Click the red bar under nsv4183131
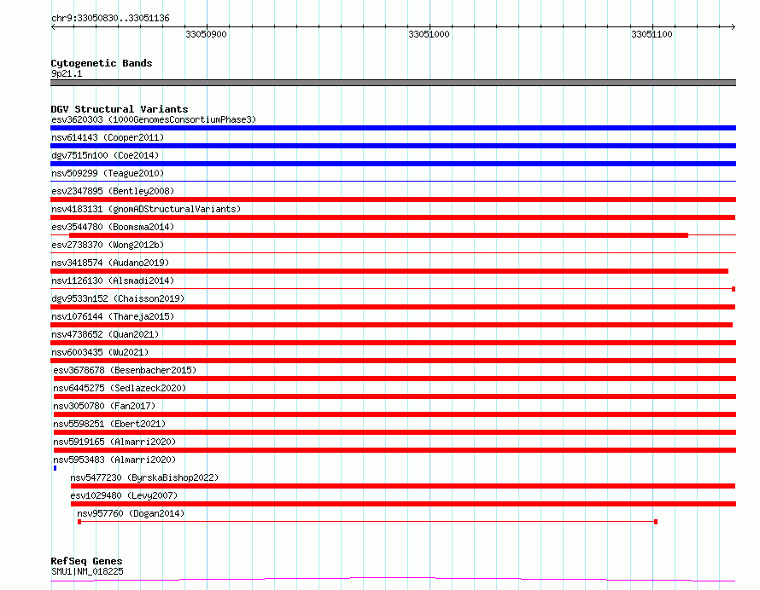 click(x=393, y=217)
